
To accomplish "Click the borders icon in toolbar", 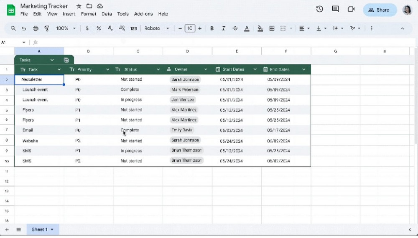I will tap(272, 28).
